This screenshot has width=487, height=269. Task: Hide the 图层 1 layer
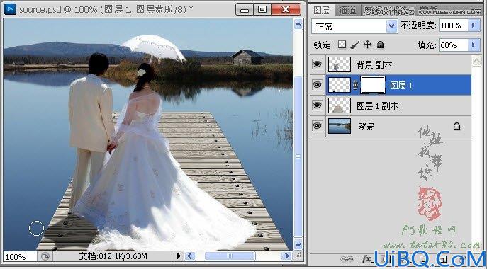317,85
